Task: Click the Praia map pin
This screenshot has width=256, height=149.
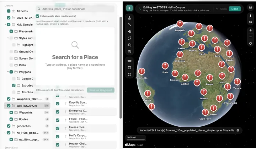Action: click(x=165, y=66)
